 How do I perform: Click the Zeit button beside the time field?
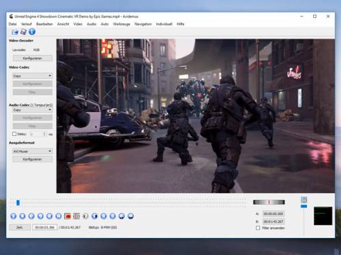click(20, 227)
